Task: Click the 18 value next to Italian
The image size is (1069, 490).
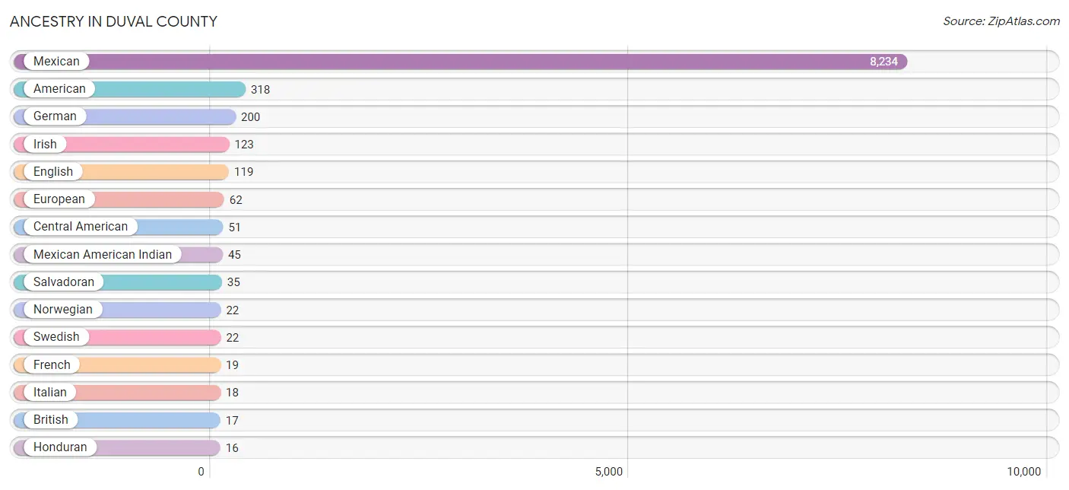Action: click(232, 393)
